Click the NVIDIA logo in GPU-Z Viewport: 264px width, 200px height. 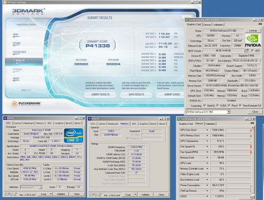(x=253, y=41)
